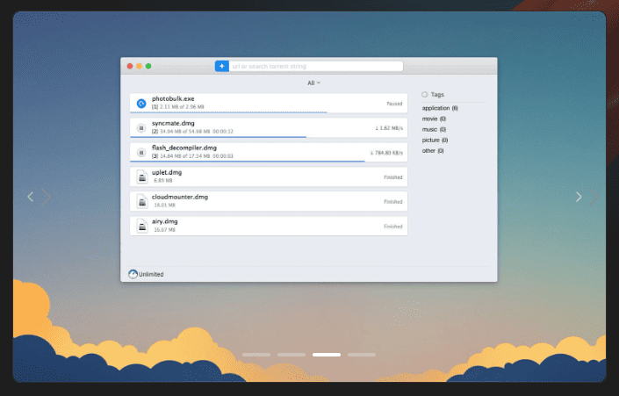
Task: Click the Finished status on uplet.dmg row
Action: [393, 177]
